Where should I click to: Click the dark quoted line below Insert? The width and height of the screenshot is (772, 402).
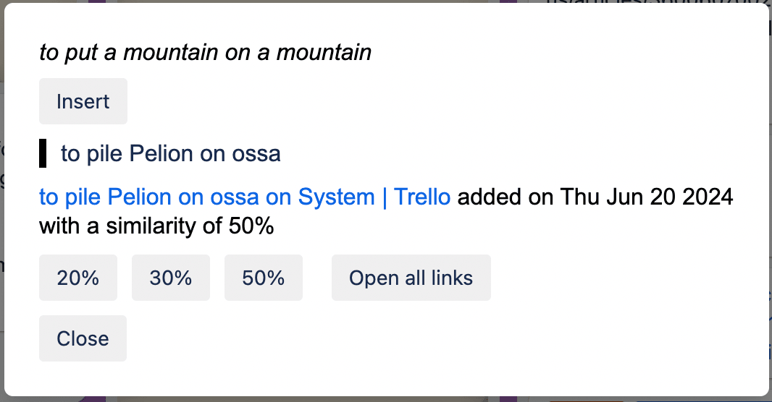[170, 154]
